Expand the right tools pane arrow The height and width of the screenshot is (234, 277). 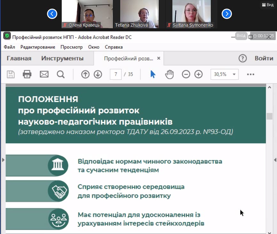(x=274, y=160)
